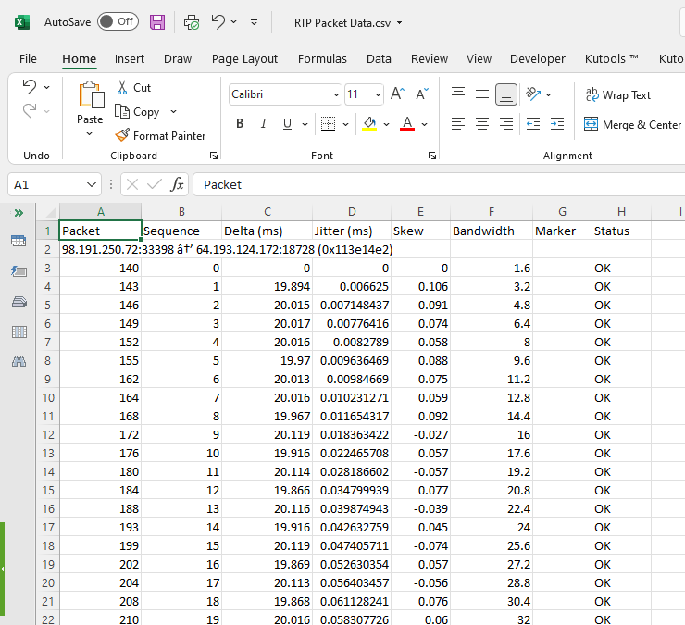
Task: Expand the Name Box dropdown arrow
Action: (91, 184)
